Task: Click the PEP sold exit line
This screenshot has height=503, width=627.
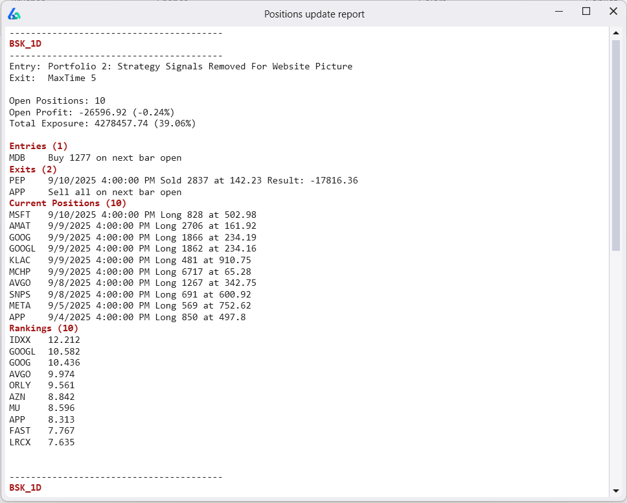Action: (x=183, y=181)
